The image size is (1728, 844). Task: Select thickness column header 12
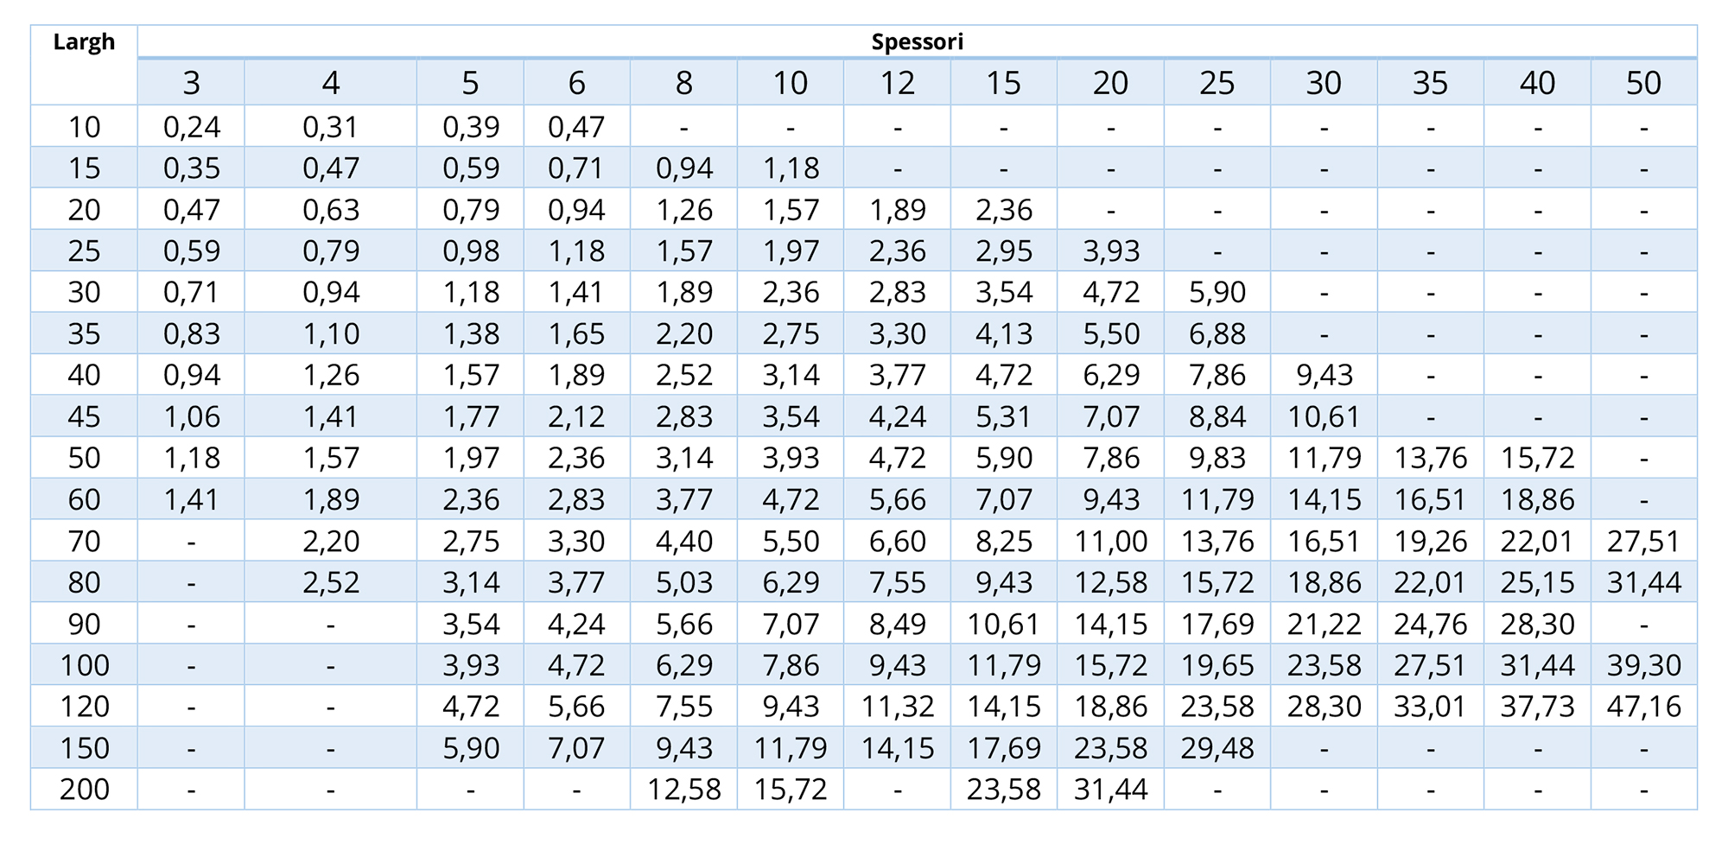[x=897, y=83]
